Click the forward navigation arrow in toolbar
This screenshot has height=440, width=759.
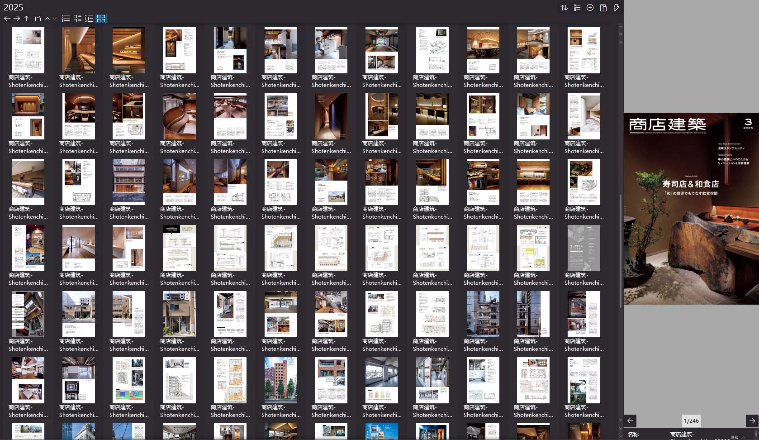pyautogui.click(x=17, y=19)
